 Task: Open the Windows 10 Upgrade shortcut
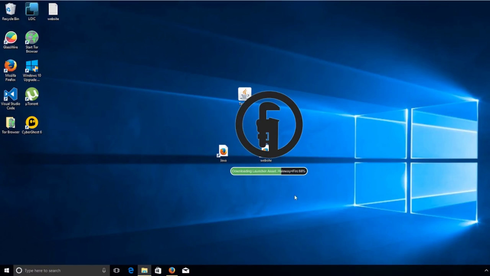tap(32, 66)
